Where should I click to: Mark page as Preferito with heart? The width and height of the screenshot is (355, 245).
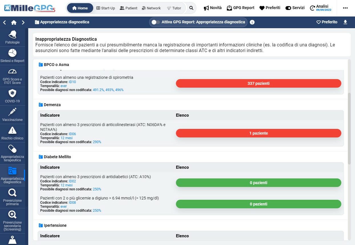[327, 22]
